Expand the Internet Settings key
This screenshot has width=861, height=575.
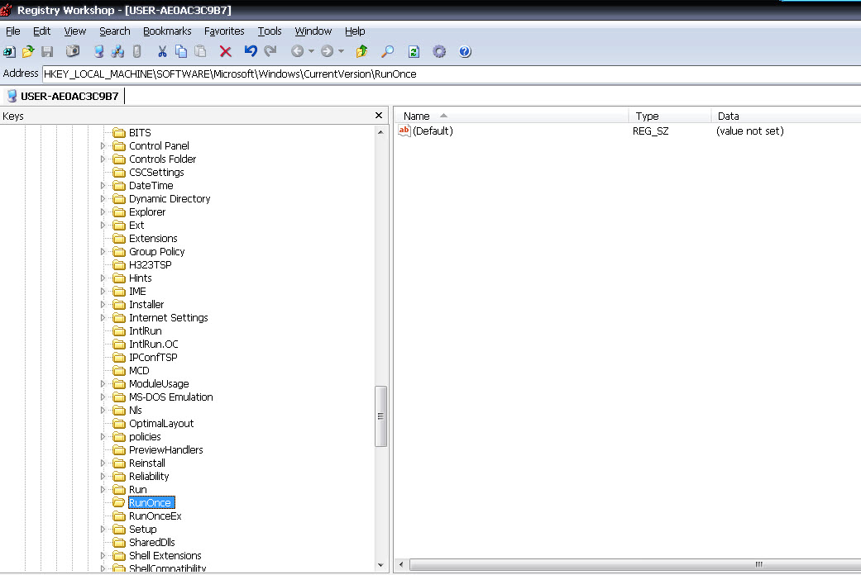[x=103, y=318]
